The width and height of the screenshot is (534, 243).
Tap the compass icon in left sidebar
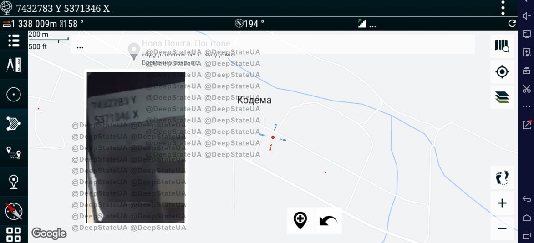click(x=14, y=211)
